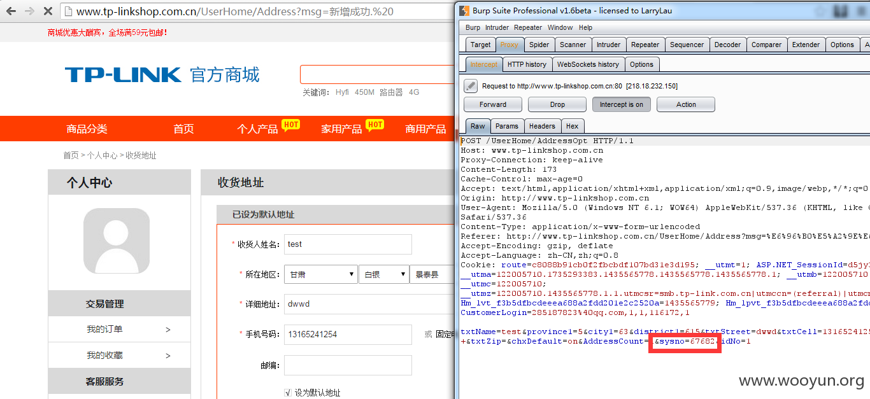Image resolution: width=870 pixels, height=399 pixels.
Task: Switch to the Spider tab
Action: pyautogui.click(x=539, y=45)
